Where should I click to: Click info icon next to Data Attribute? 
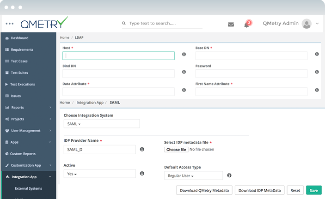[x=184, y=90]
